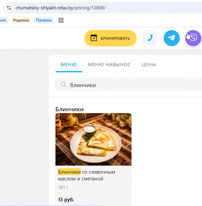Click the search magnifier icon
The image size is (202, 206).
tap(64, 84)
